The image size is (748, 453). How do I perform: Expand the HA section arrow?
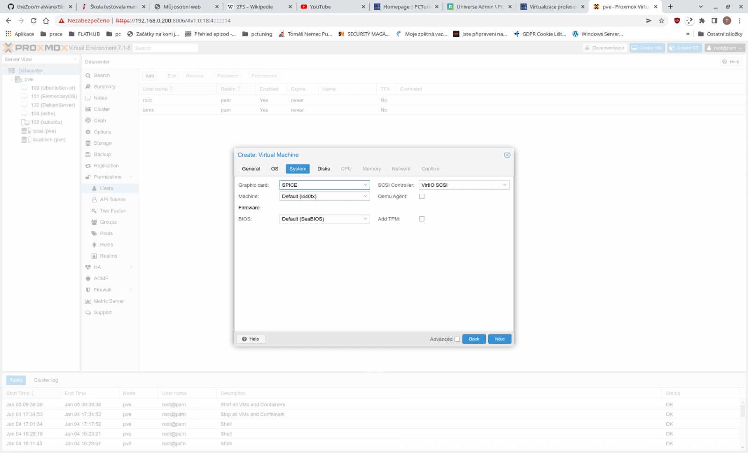tap(131, 267)
